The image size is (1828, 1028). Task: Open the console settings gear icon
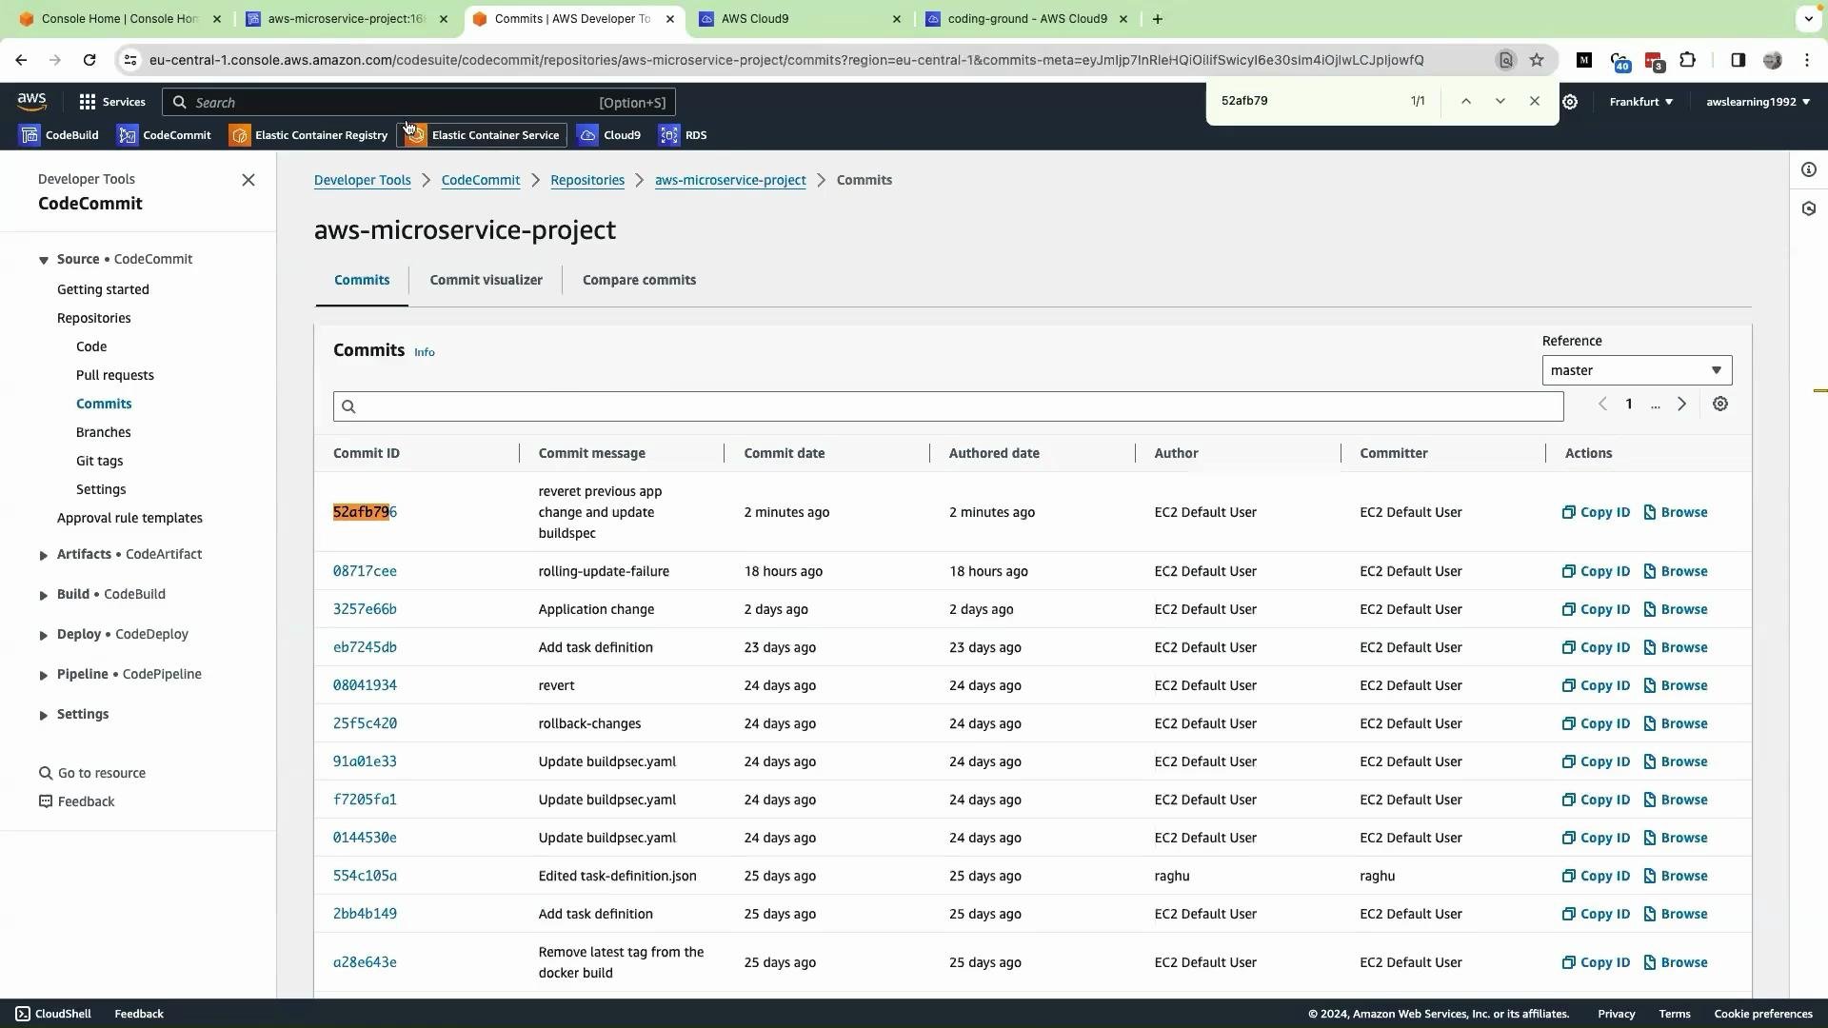tap(1570, 102)
